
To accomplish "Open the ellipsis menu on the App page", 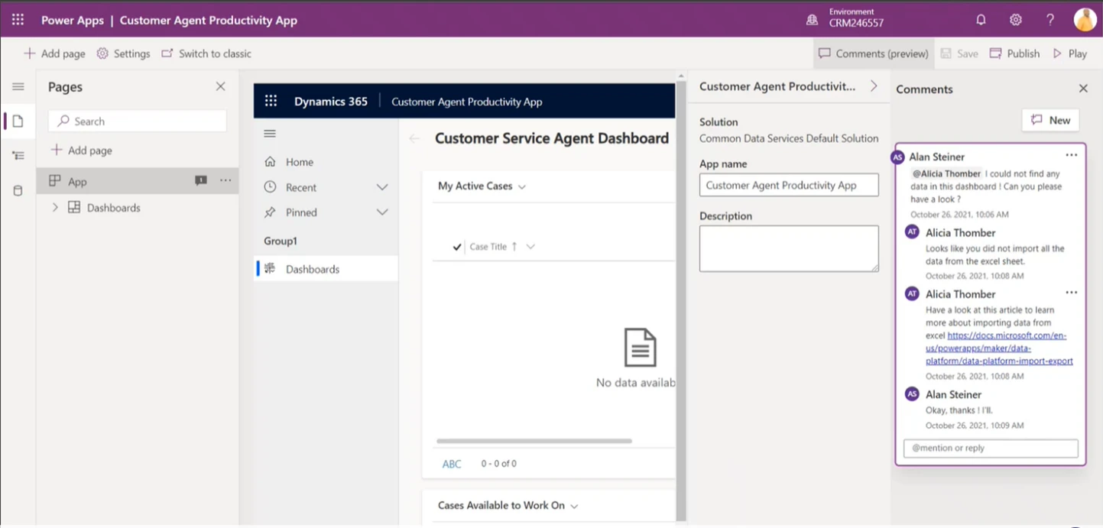I will (225, 180).
